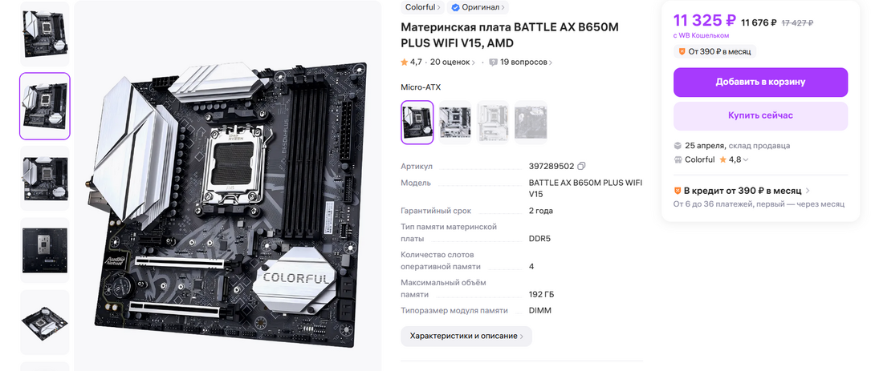Click the verified Оригинал checkmark badge
The height and width of the screenshot is (371, 875).
click(x=455, y=7)
